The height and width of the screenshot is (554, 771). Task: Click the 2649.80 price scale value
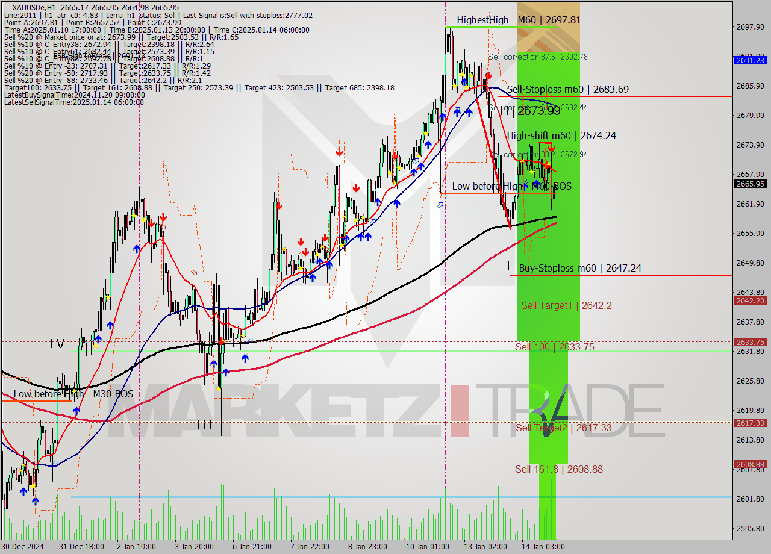click(751, 263)
